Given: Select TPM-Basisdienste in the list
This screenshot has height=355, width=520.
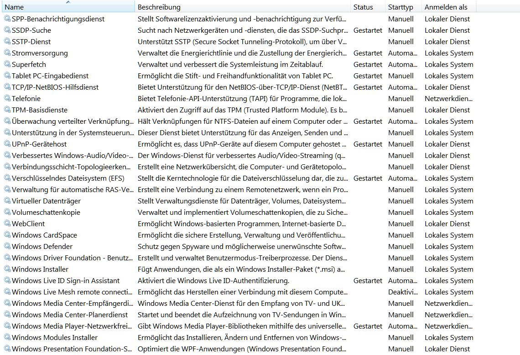Looking at the screenshot, I should pyautogui.click(x=40, y=110).
